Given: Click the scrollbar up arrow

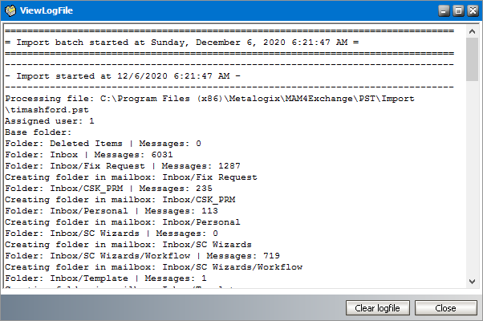Looking at the screenshot, I should 472,30.
